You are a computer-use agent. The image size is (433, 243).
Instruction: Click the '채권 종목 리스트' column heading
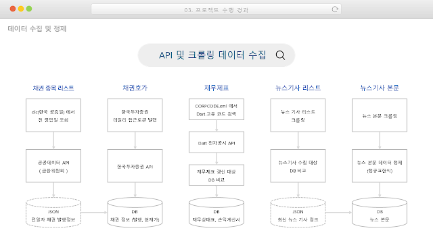53,88
